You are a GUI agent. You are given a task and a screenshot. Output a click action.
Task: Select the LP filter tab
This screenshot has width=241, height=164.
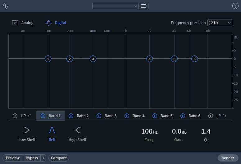coord(218,116)
